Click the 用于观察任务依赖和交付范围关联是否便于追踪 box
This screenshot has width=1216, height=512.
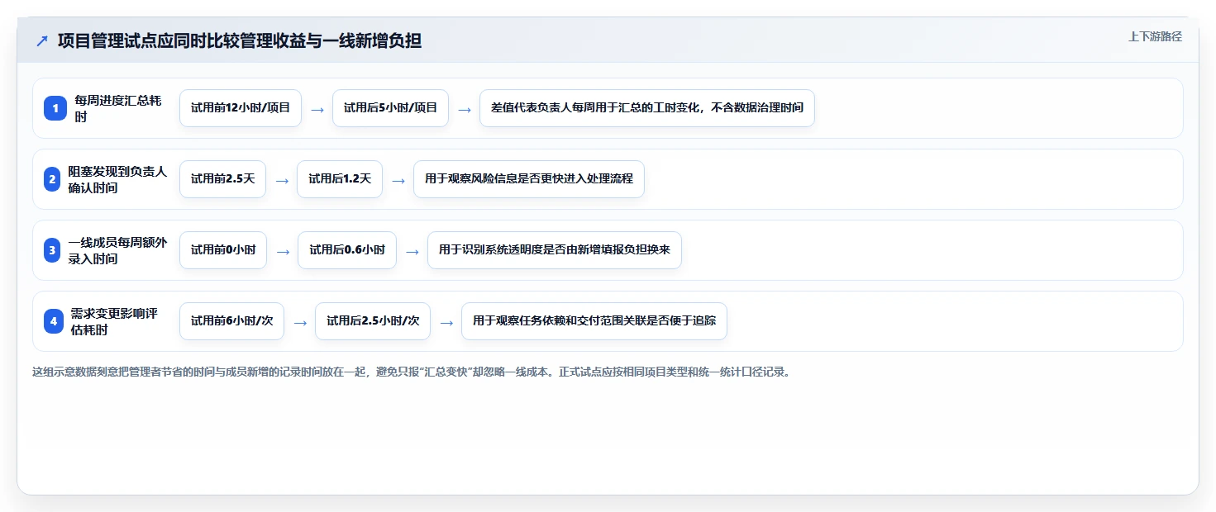[x=594, y=321]
